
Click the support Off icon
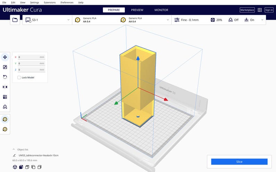230,20
